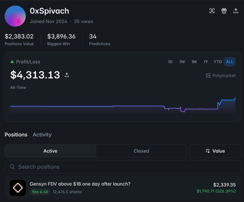
Task: Click the Yes 4.4¢ badge
Action: pos(40,192)
